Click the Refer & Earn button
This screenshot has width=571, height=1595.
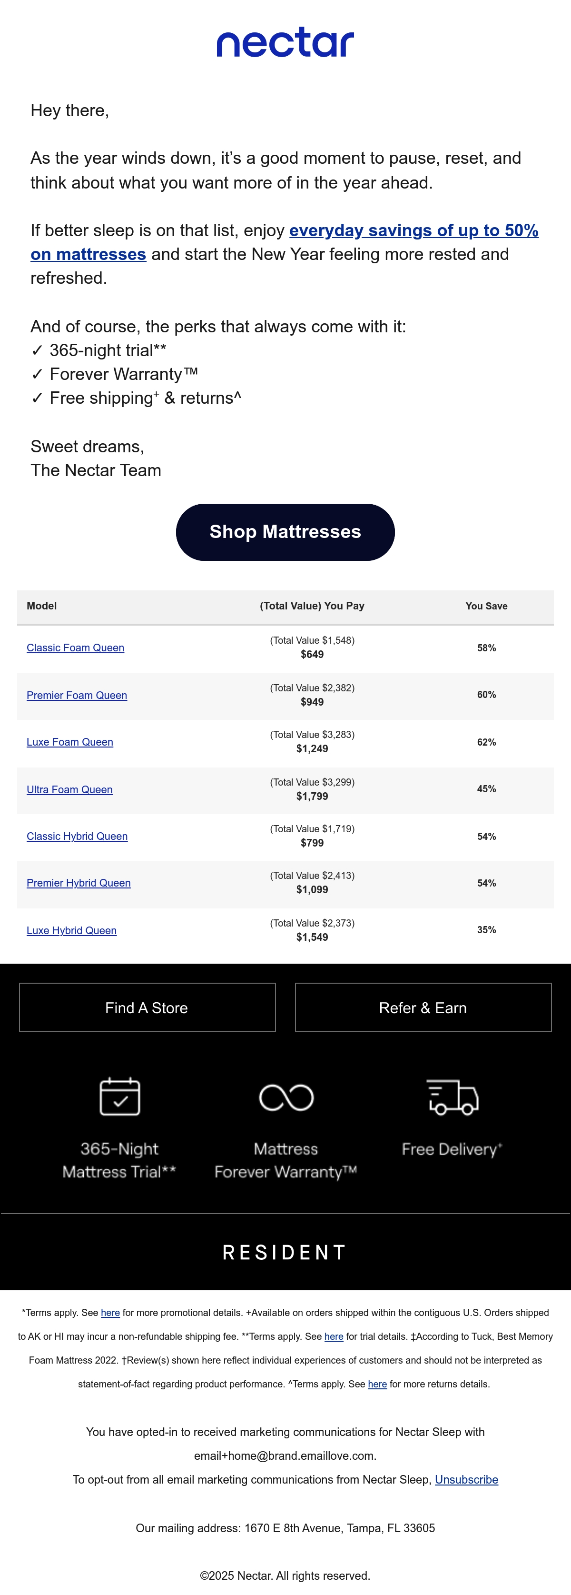coord(423,1007)
